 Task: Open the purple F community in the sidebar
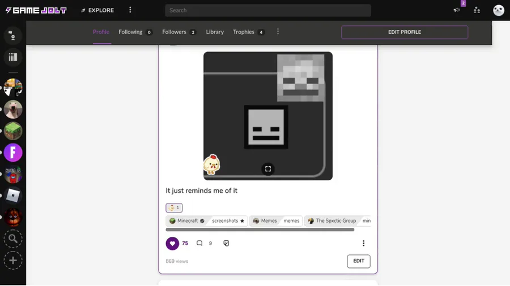[13, 153]
